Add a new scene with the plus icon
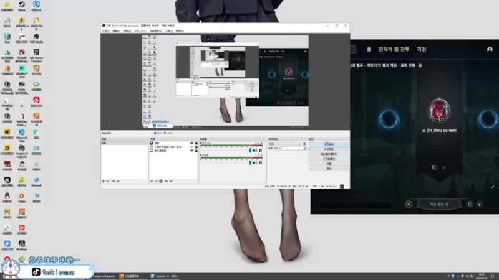Viewport: 499px width, 280px height. click(103, 181)
